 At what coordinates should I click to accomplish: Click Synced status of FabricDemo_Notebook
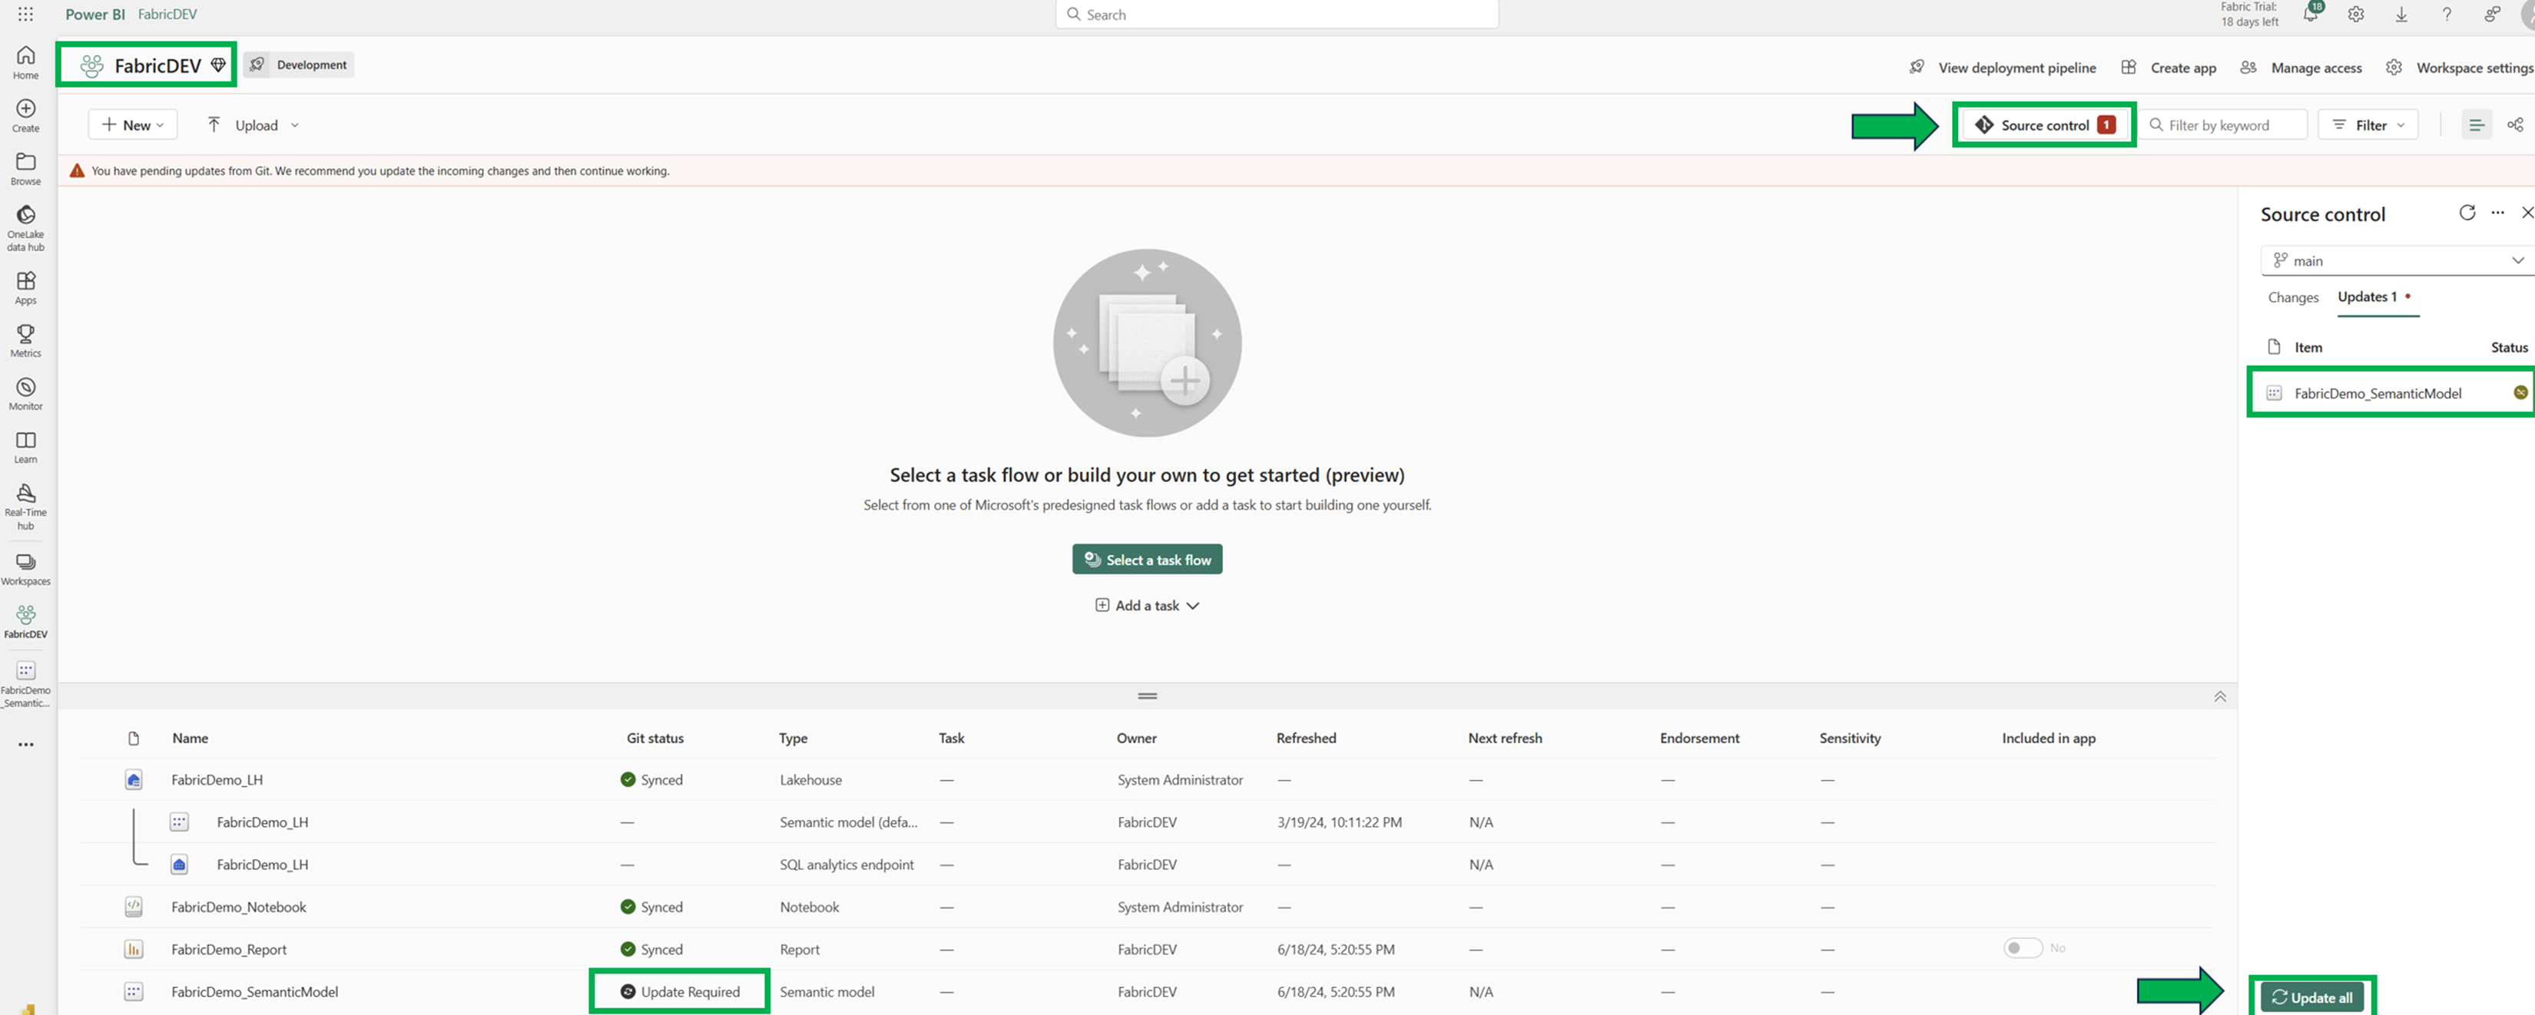tap(651, 907)
